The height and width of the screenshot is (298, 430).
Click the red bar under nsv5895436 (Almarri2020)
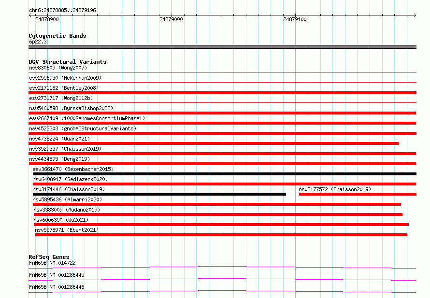pos(217,204)
